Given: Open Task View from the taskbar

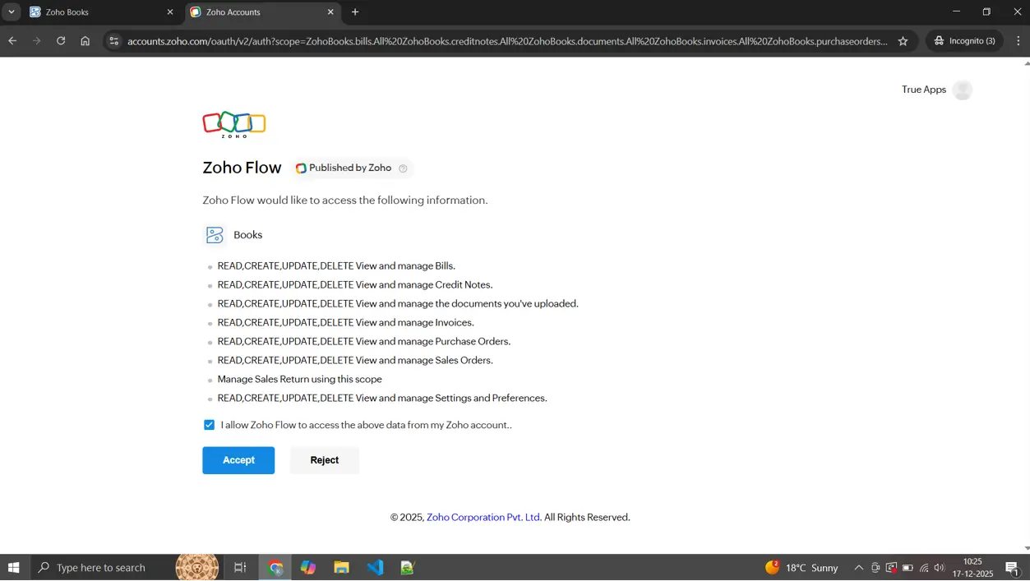Looking at the screenshot, I should [x=240, y=567].
